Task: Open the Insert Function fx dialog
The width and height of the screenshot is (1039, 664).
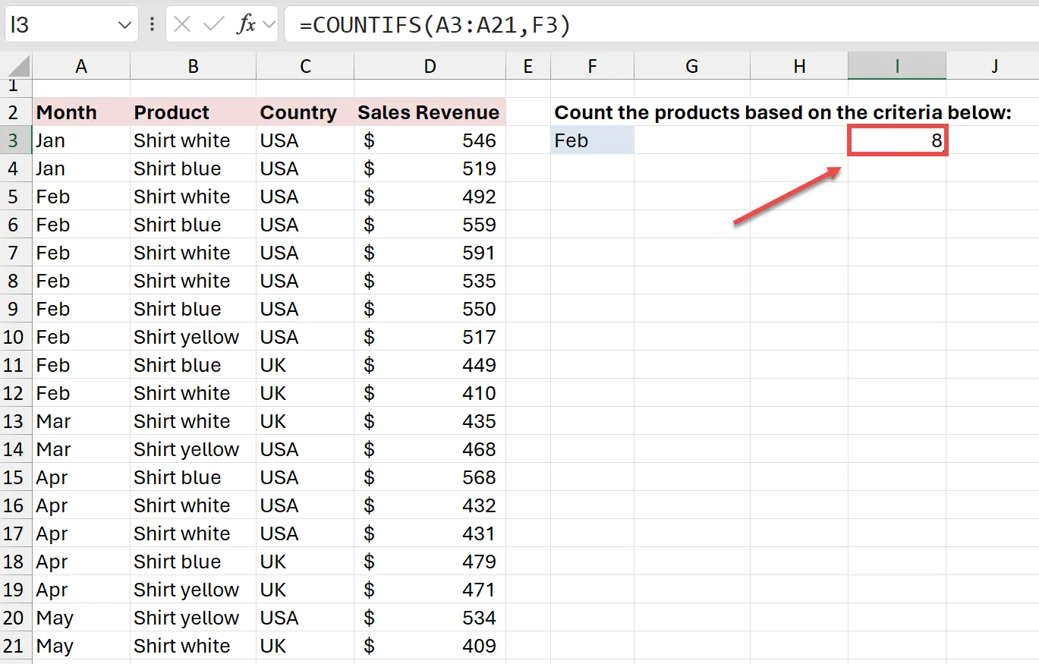Action: pos(246,25)
